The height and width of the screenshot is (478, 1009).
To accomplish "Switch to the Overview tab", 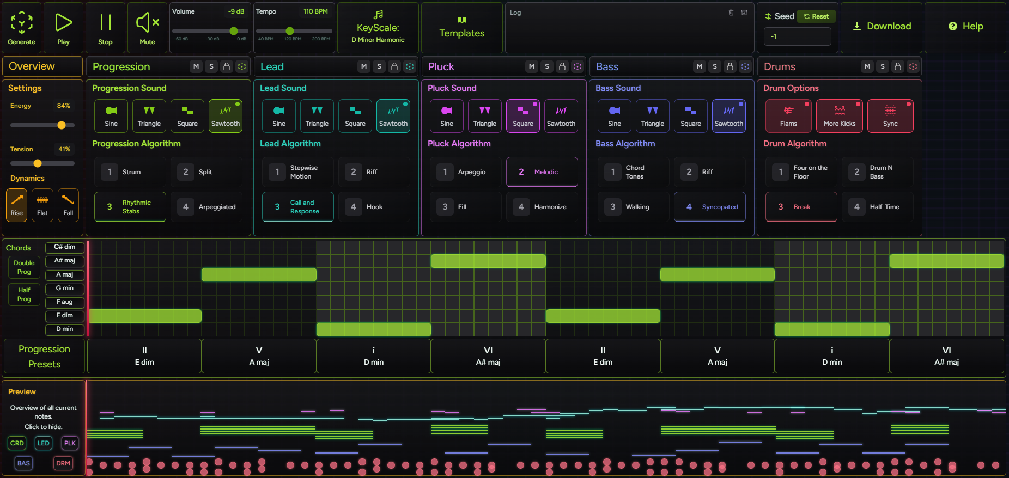I will tap(42, 66).
